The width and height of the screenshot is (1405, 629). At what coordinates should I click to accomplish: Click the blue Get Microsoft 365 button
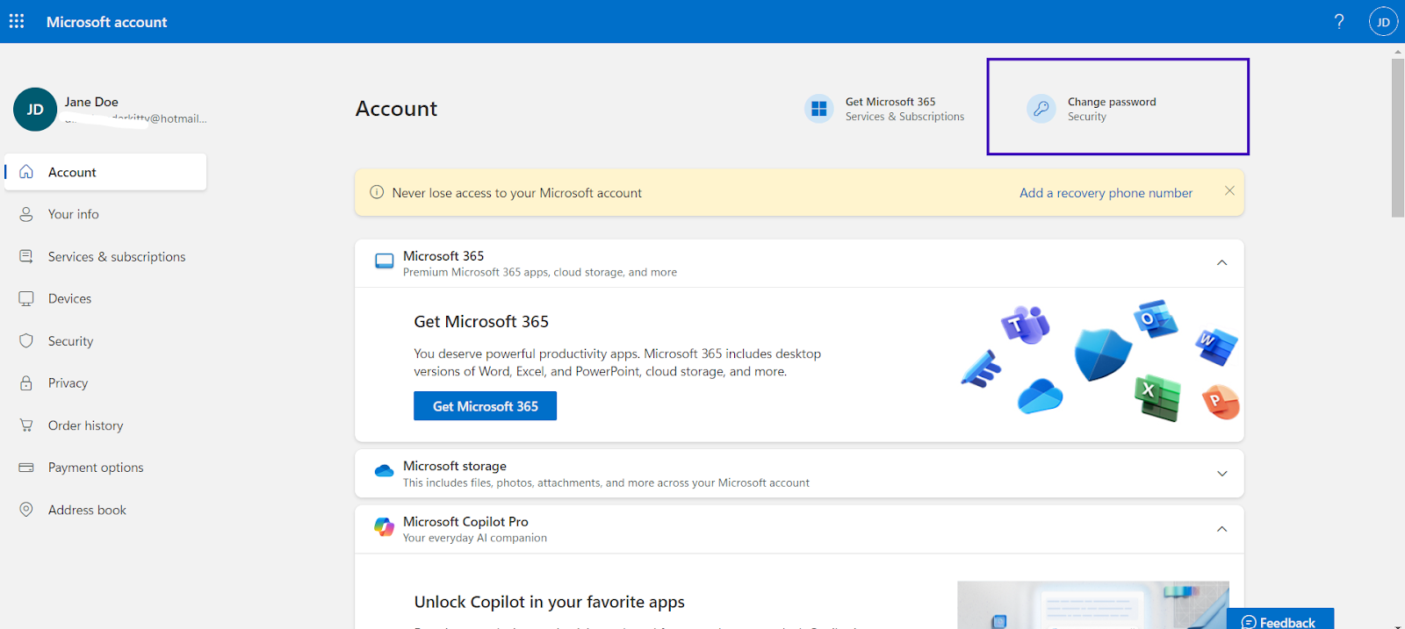coord(485,406)
